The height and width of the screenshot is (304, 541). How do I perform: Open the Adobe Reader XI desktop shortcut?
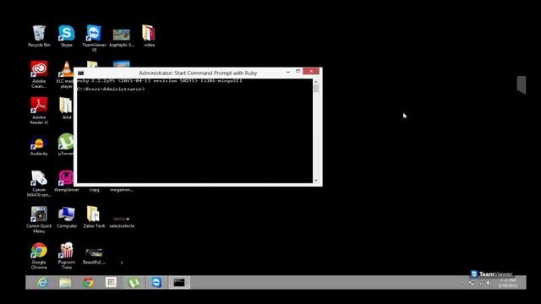tap(39, 111)
